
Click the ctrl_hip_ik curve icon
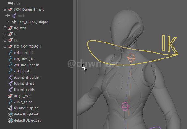coord(10,71)
